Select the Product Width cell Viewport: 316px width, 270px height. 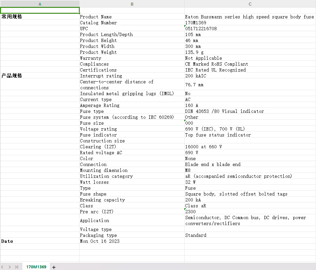pos(132,46)
